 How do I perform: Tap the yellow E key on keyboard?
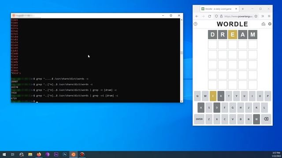click(213, 96)
